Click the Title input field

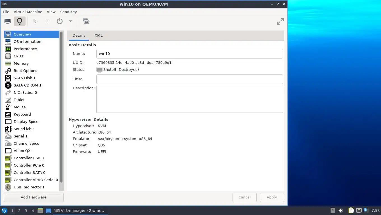(190, 79)
